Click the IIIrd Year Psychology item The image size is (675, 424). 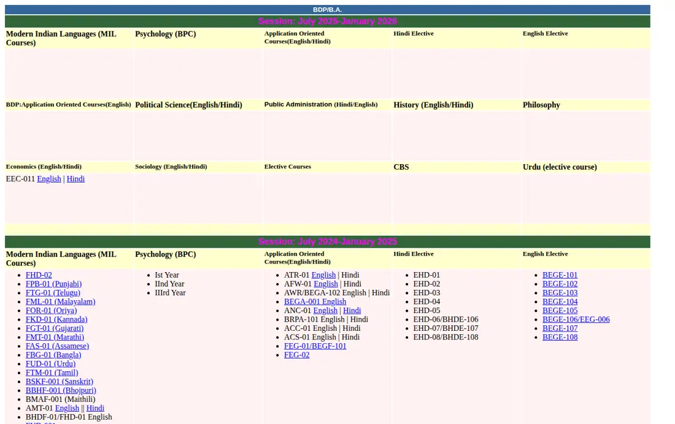click(x=171, y=293)
